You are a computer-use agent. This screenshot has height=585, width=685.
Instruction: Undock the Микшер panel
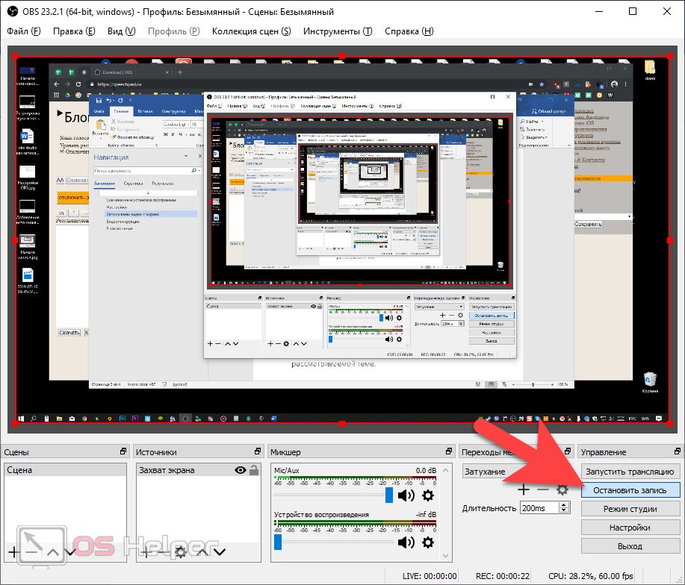click(x=448, y=452)
